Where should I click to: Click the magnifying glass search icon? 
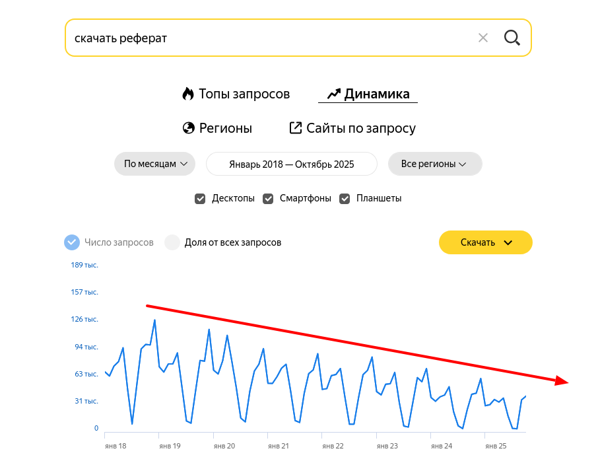512,38
